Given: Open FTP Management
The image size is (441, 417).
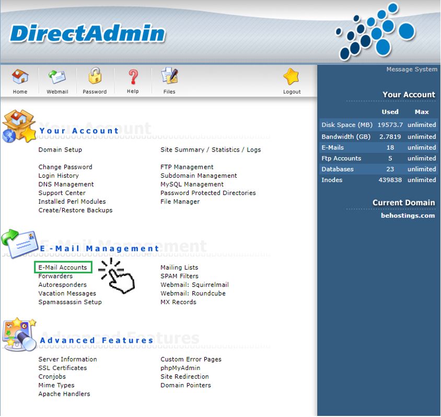Looking at the screenshot, I should pyautogui.click(x=187, y=167).
